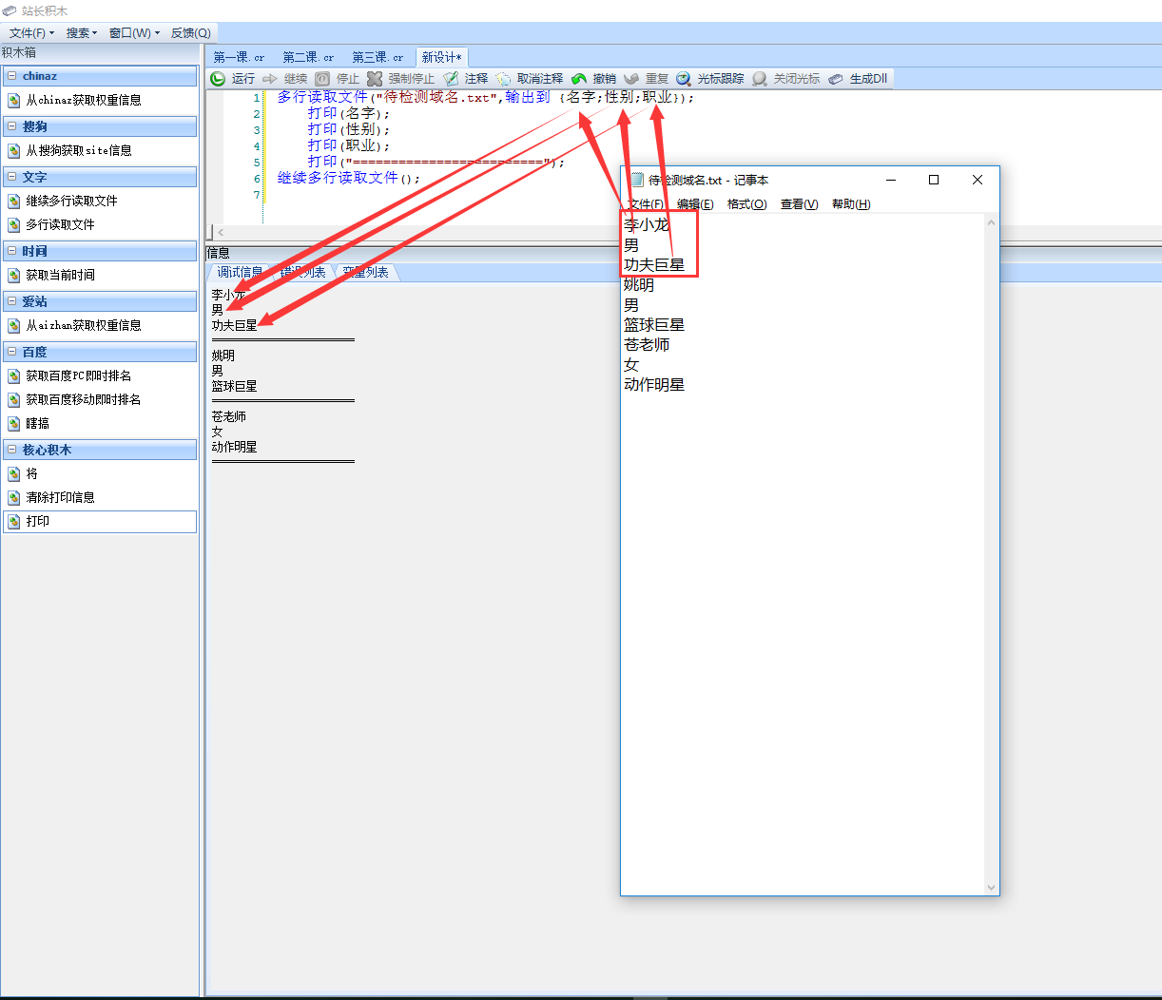Undo with the 撤销 icon
Screen dimensions: 1162x1000
coord(579,79)
